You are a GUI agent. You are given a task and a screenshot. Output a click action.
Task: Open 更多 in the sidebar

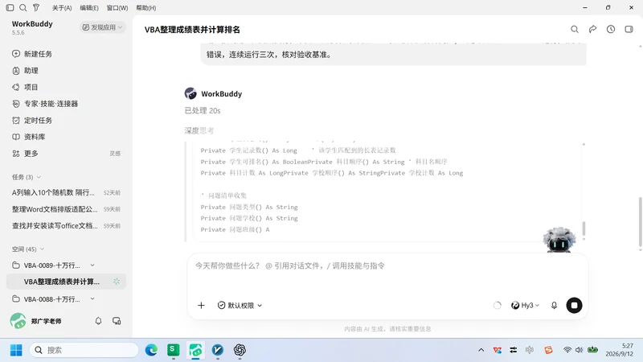(x=25, y=153)
